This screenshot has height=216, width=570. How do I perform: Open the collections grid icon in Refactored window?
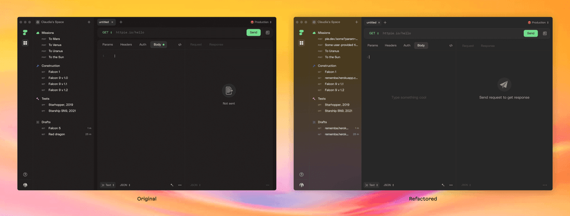coord(301,43)
